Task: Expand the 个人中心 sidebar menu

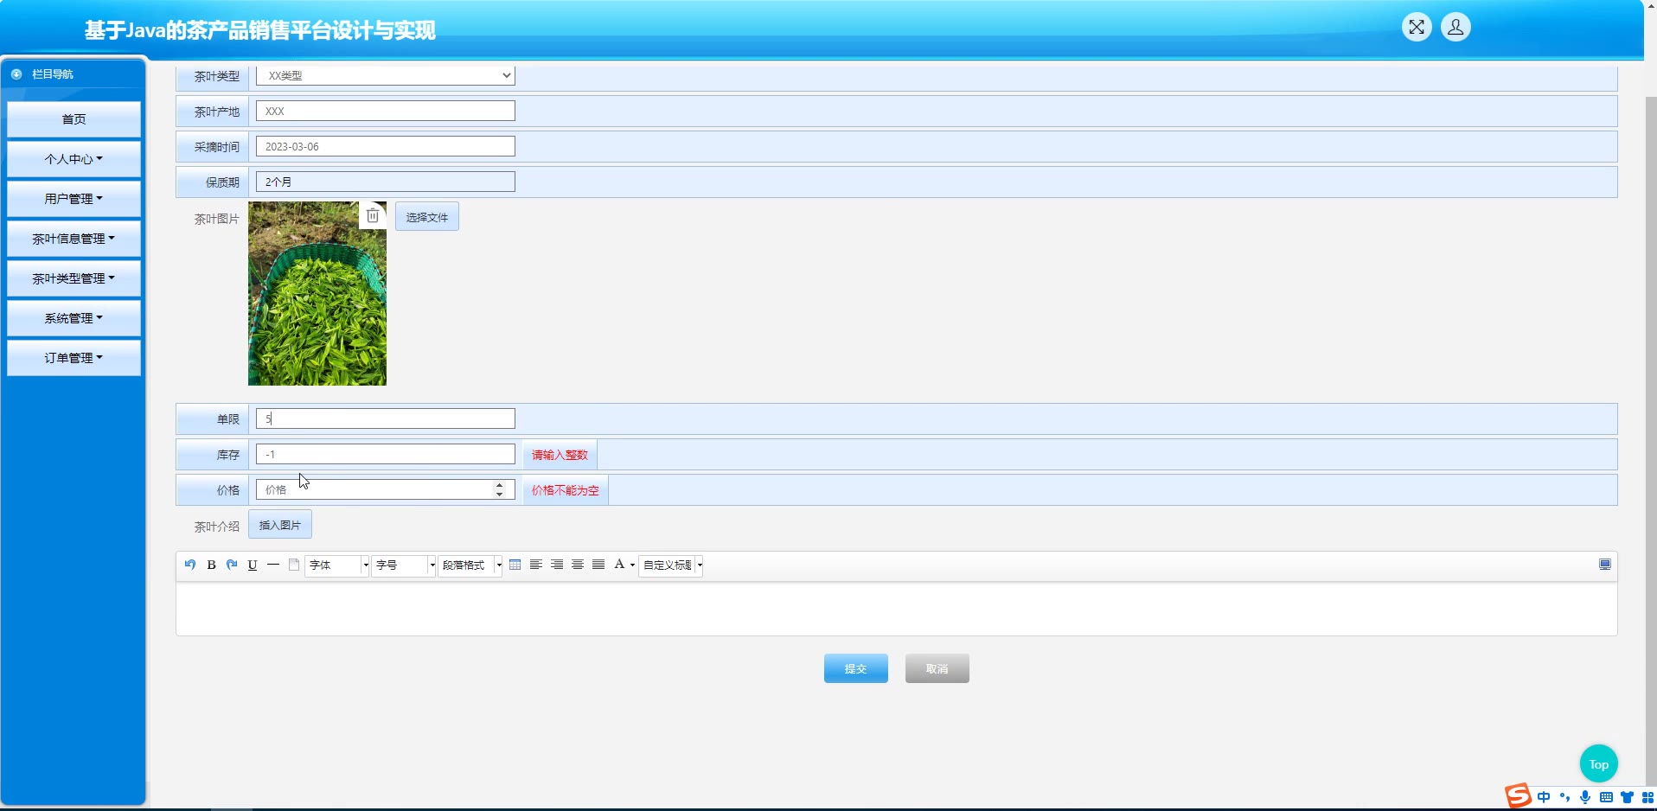Action: point(74,159)
